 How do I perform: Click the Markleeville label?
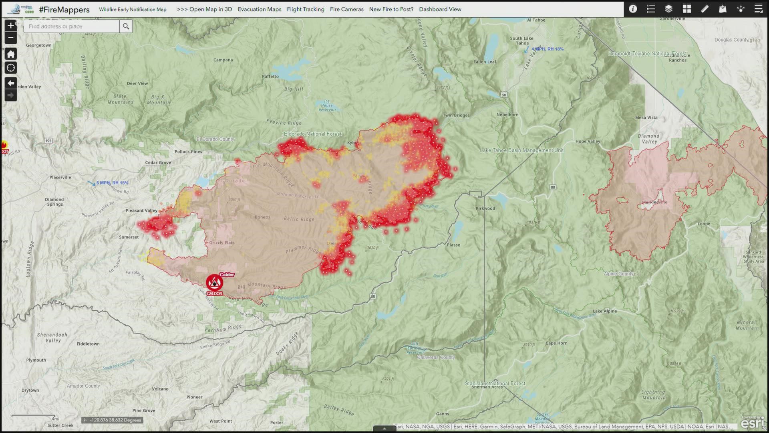tap(655, 202)
